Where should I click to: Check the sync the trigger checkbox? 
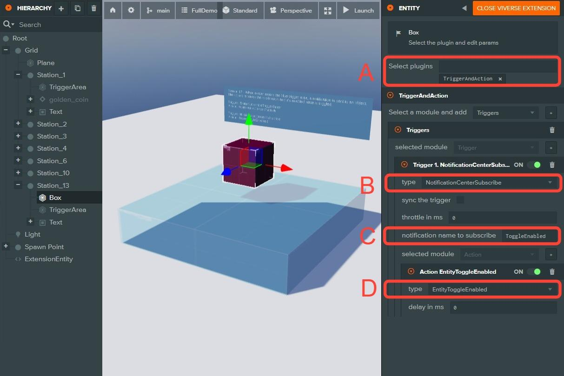pyautogui.click(x=460, y=200)
